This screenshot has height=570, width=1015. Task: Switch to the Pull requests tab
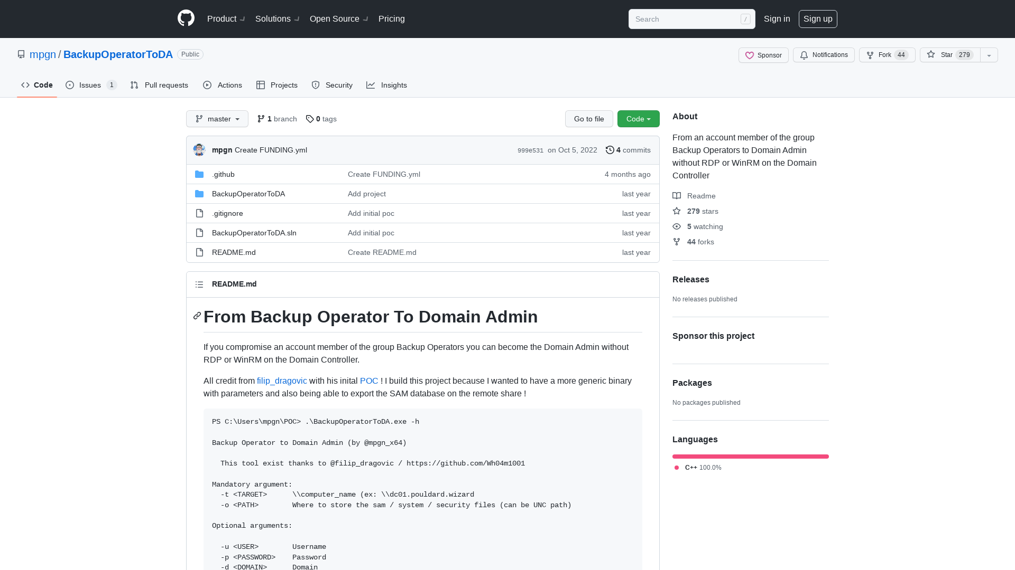click(x=159, y=85)
